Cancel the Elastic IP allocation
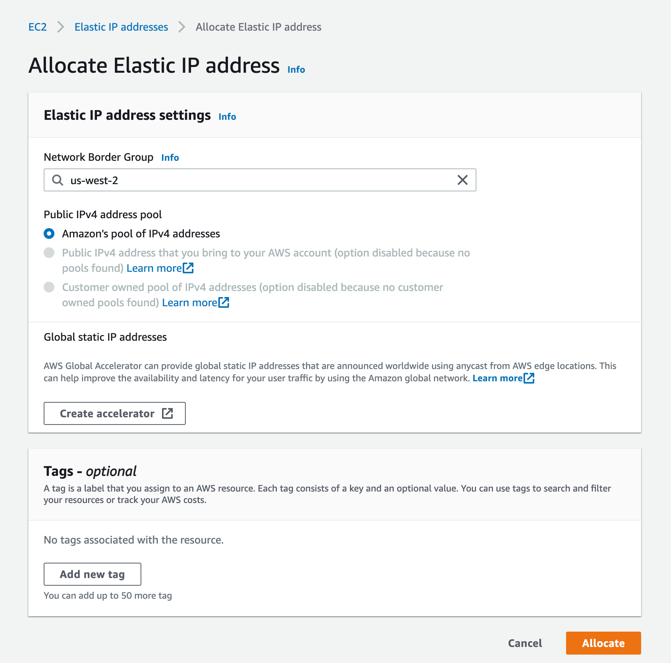Screen dimensions: 671x663 tap(525, 643)
